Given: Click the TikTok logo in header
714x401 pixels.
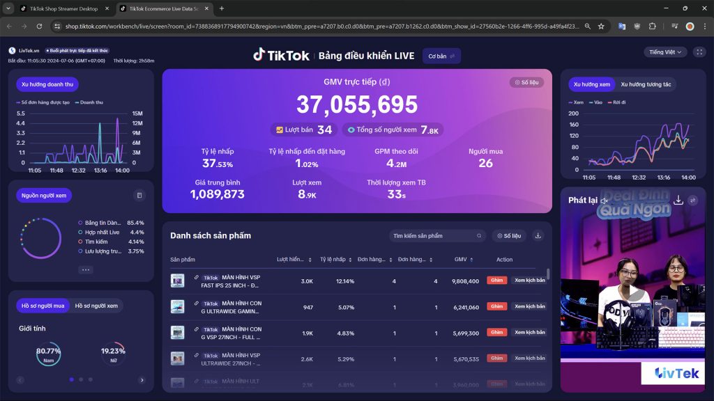Looking at the screenshot, I should point(282,56).
